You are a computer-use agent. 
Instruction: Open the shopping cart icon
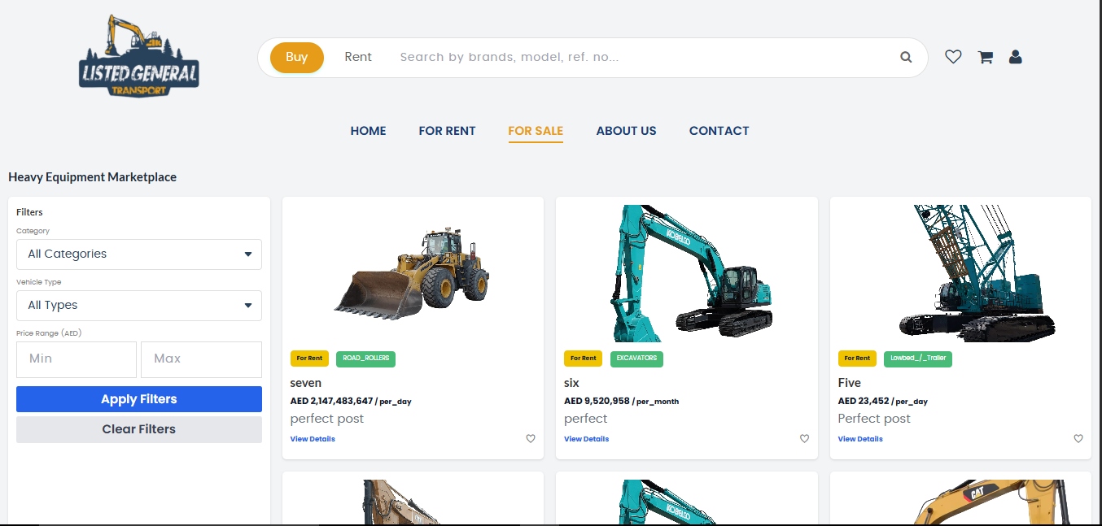985,57
